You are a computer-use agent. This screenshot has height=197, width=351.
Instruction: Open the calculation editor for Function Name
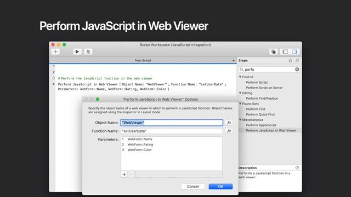click(229, 131)
